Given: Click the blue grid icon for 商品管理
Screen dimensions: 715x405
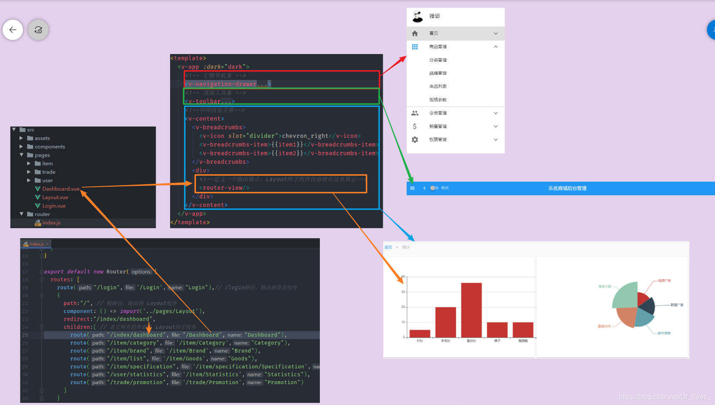Looking at the screenshot, I should [415, 47].
